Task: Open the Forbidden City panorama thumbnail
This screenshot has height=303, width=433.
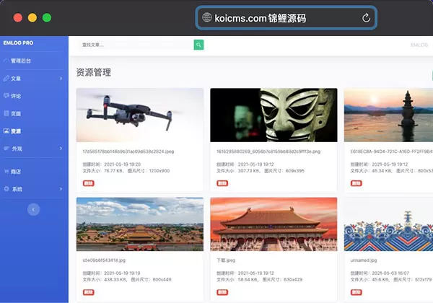Action: point(140,224)
